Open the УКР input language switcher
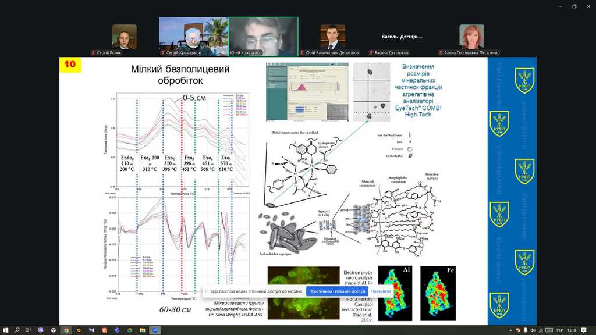Screen dimensions: 596x335 pyautogui.click(x=559, y=330)
